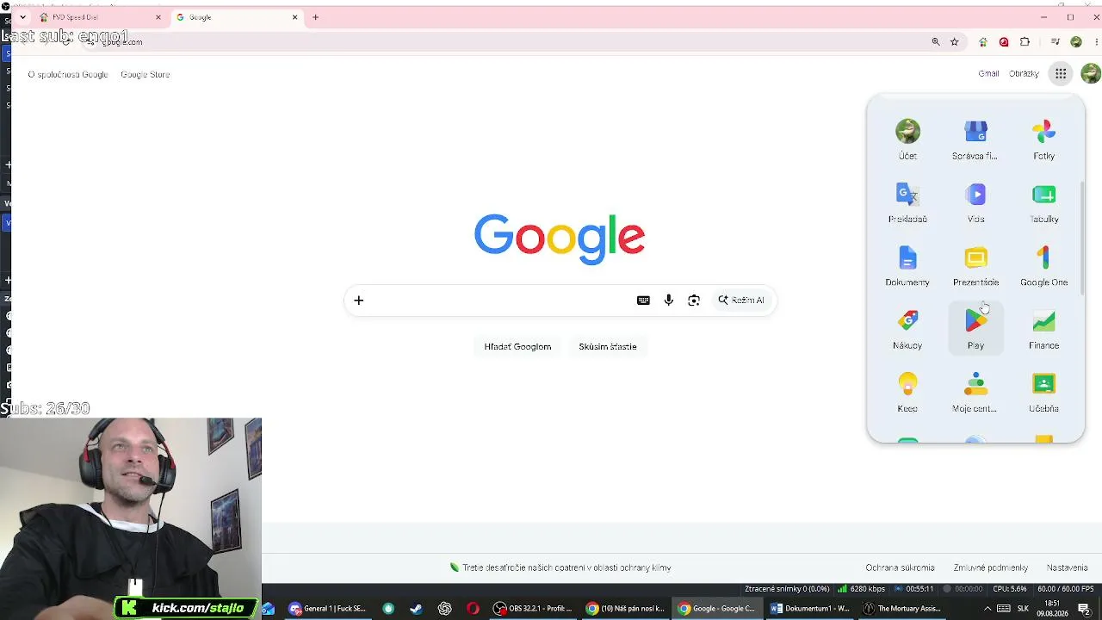Launch Tabuľky (Sheets) app
Viewport: 1102px width, 620px height.
point(1043,202)
